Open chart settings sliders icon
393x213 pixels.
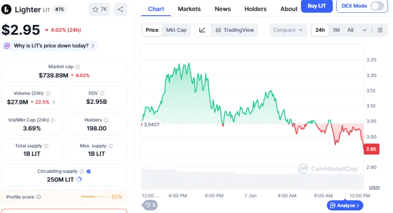(380, 30)
